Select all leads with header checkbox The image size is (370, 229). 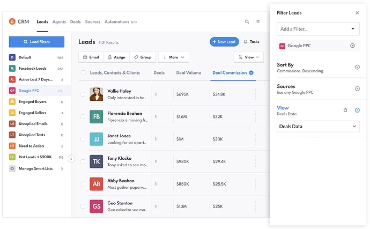pyautogui.click(x=83, y=72)
